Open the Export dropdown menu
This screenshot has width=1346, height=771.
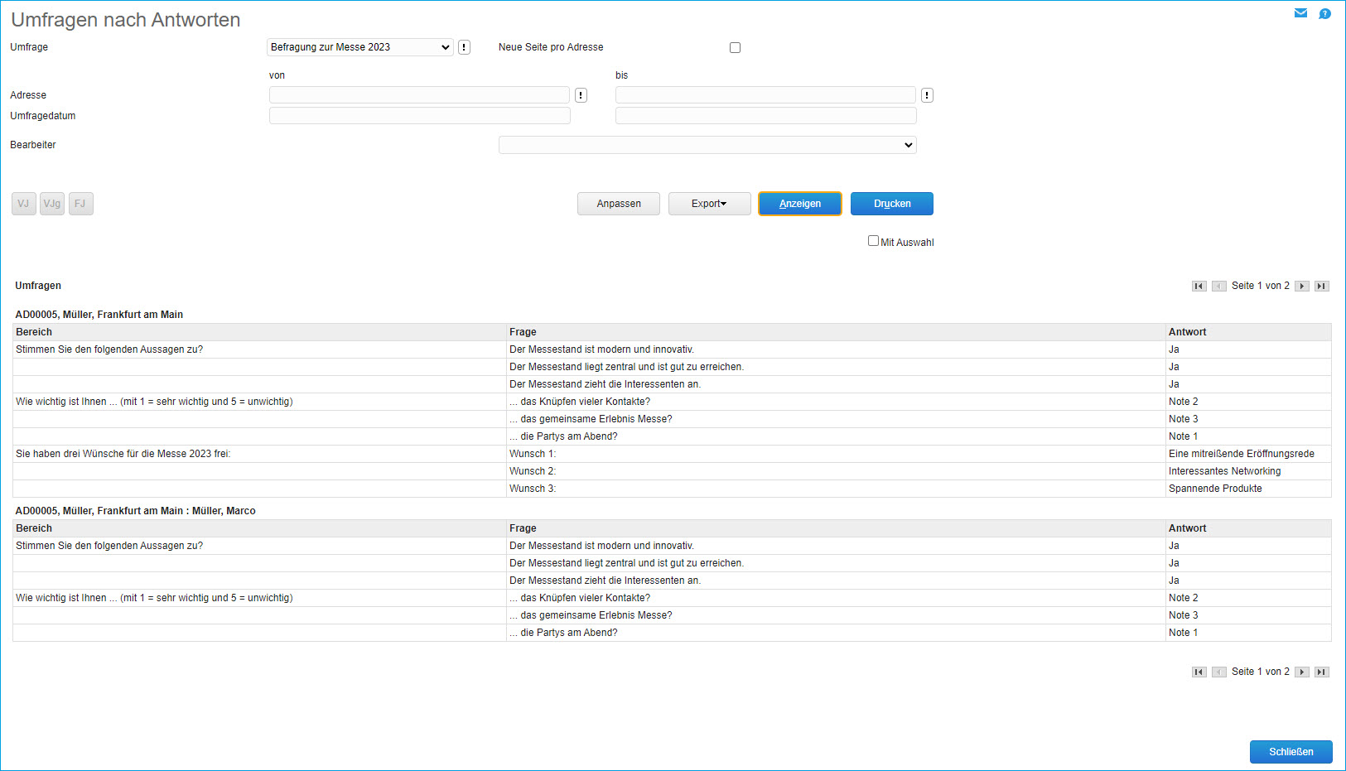pyautogui.click(x=709, y=204)
